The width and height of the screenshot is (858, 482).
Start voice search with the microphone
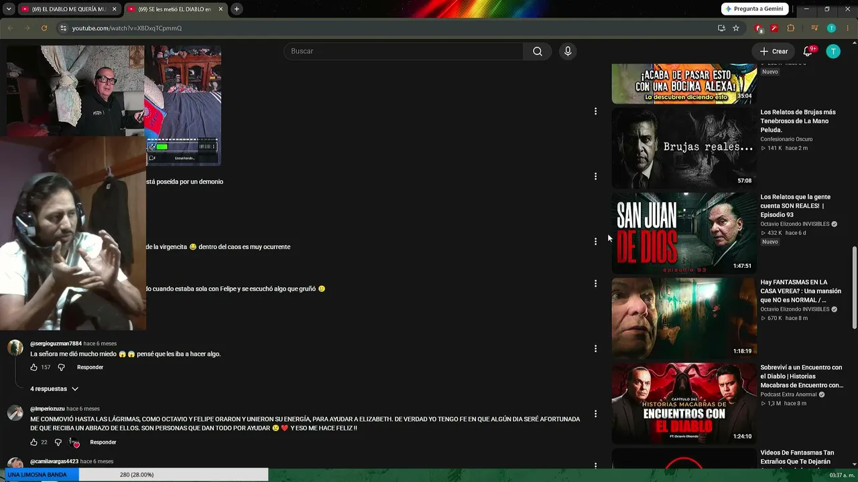click(568, 52)
